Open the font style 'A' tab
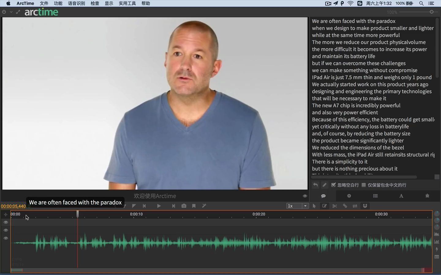441x275 pixels. click(x=401, y=196)
